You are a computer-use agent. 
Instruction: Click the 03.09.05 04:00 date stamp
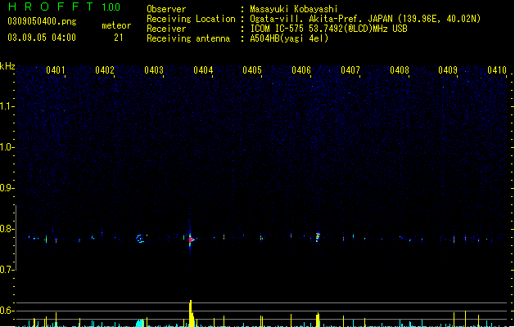coord(42,38)
